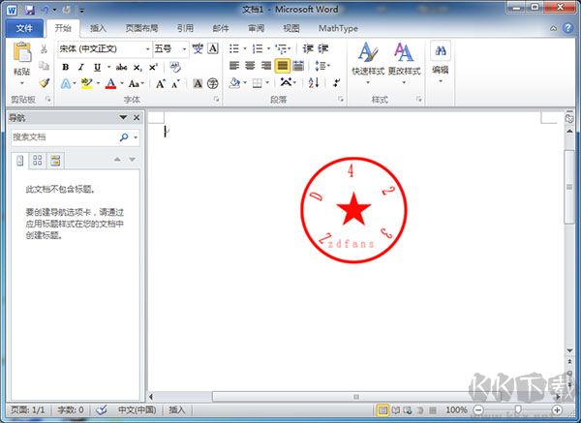This screenshot has height=423, width=581.
Task: Open the 文件 File menu button
Action: pyautogui.click(x=24, y=29)
